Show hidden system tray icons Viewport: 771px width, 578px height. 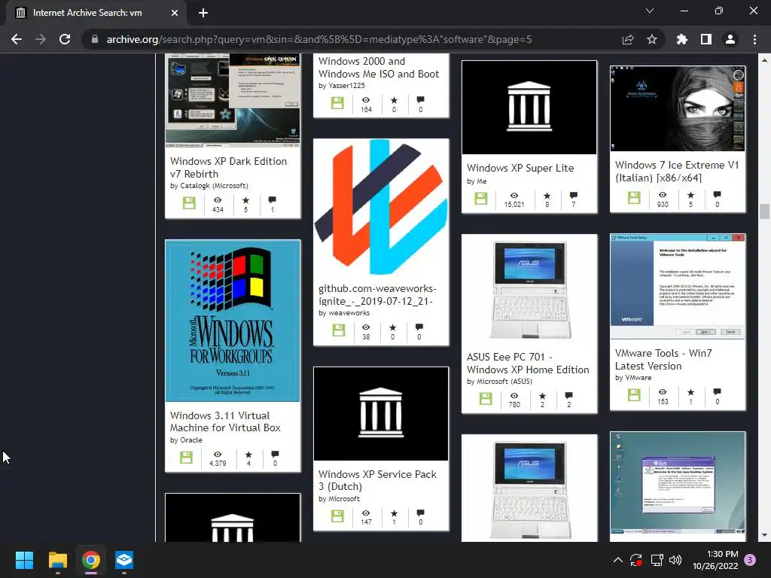click(x=618, y=560)
